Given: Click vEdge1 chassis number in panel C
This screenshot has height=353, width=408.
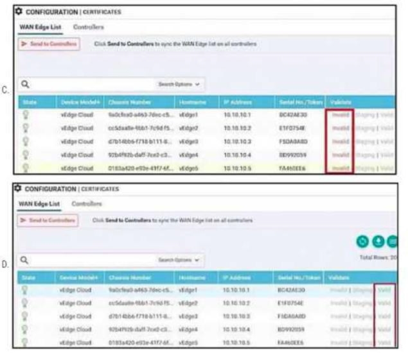Looking at the screenshot, I should [x=141, y=115].
